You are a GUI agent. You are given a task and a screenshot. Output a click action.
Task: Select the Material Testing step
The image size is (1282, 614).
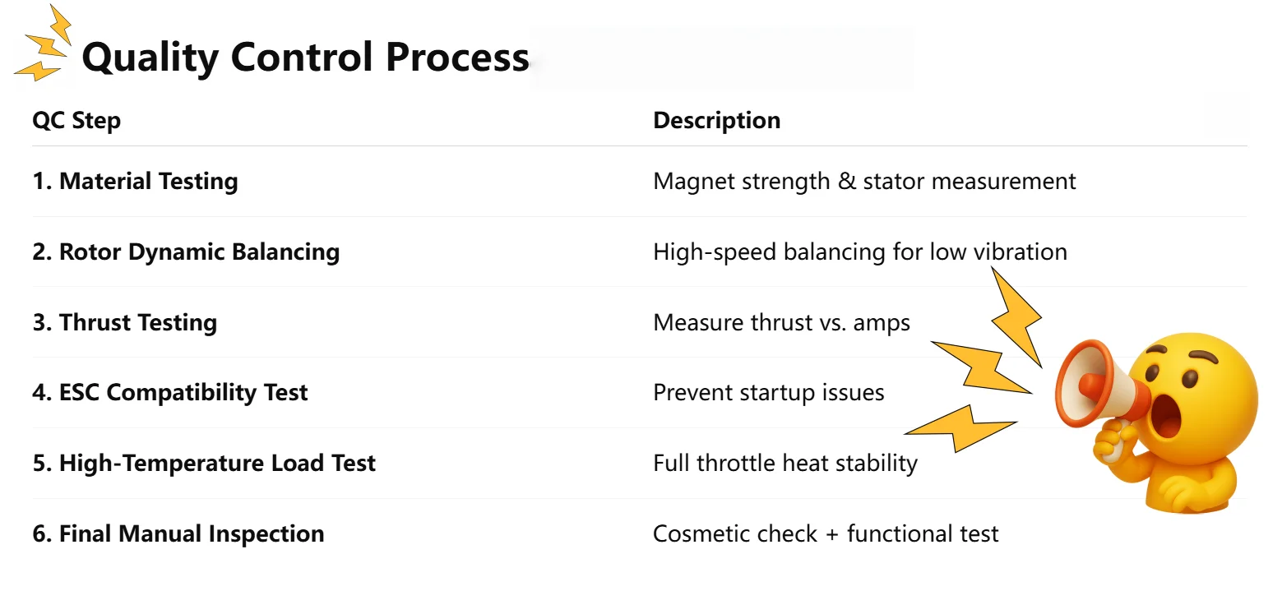point(135,181)
